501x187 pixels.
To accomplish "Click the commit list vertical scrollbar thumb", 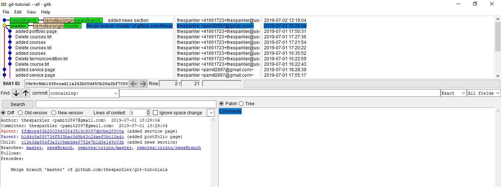I will pyautogui.click(x=498, y=37).
